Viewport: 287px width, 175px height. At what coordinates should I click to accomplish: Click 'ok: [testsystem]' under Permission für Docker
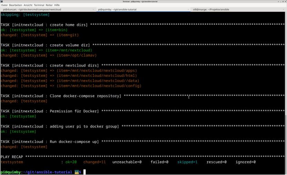[18, 116]
